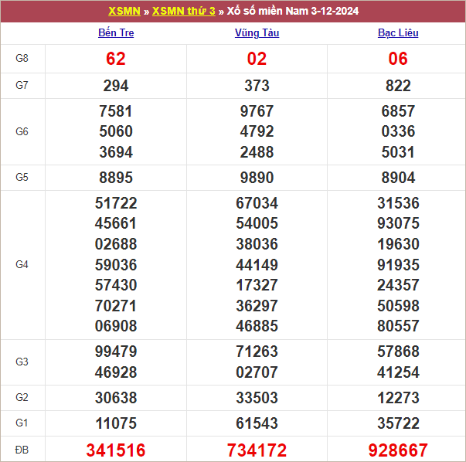Select the G5 row label
The image size is (466, 462).
(x=22, y=177)
